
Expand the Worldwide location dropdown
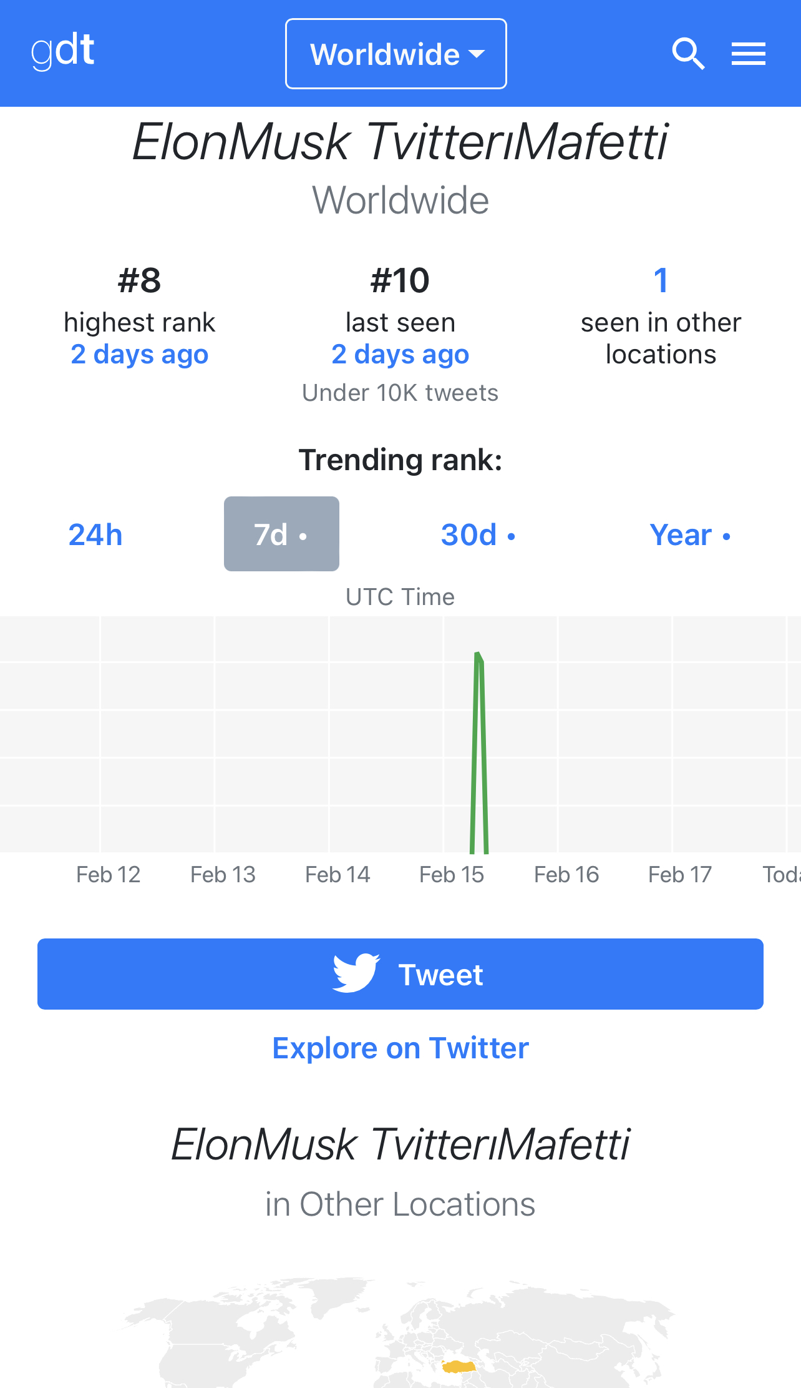(x=396, y=54)
